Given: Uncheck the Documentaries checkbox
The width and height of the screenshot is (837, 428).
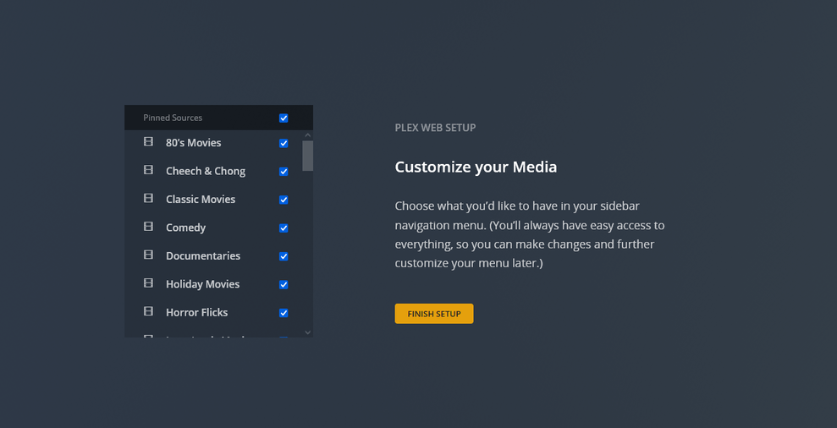Looking at the screenshot, I should tap(284, 256).
